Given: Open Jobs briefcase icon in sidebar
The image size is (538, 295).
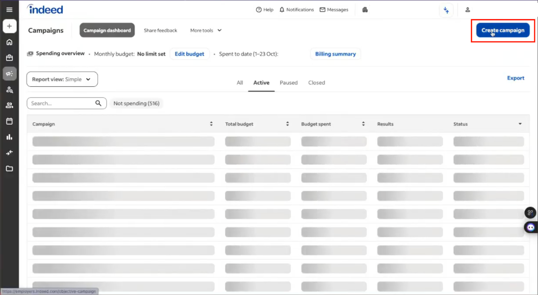Looking at the screenshot, I should point(9,58).
